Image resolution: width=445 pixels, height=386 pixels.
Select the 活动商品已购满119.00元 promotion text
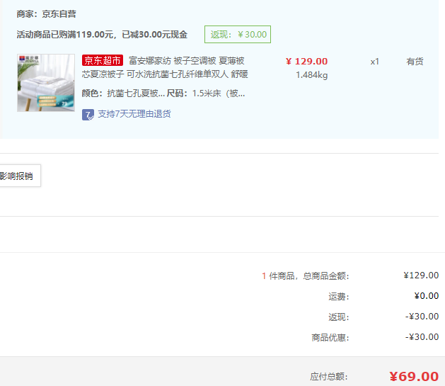pos(102,35)
